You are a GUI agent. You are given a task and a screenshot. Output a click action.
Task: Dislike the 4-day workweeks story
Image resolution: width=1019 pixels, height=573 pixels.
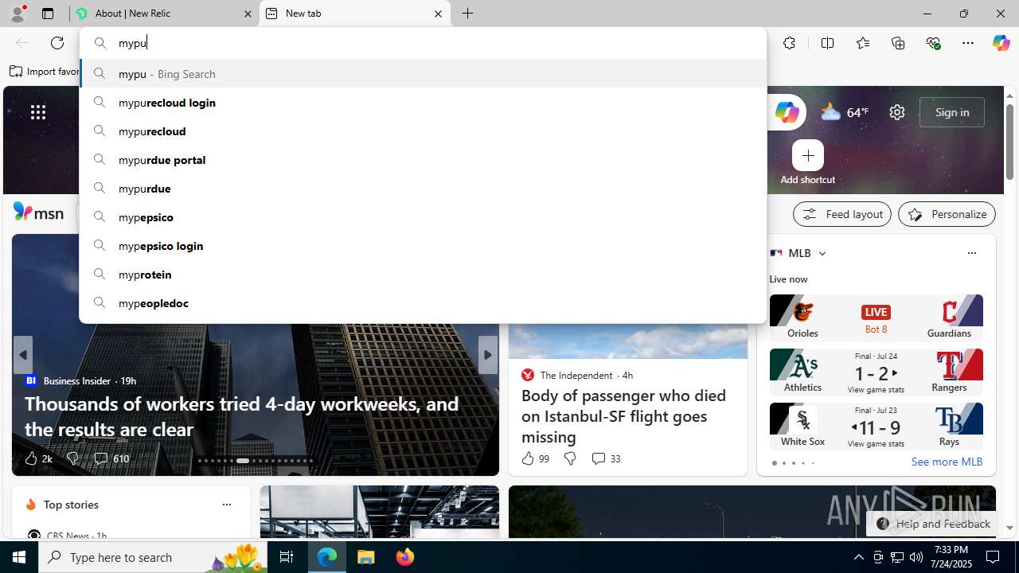72,458
